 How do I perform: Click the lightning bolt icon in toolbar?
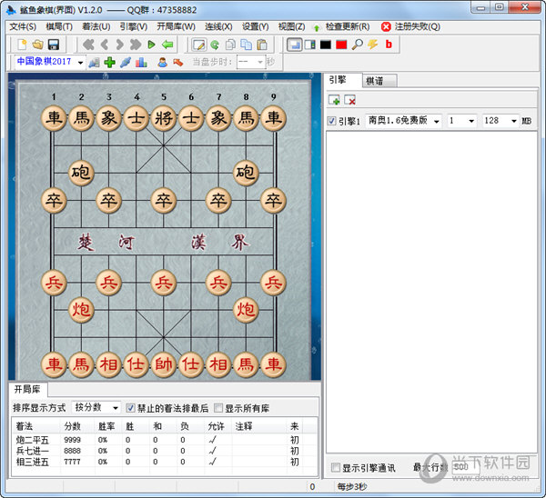point(372,45)
